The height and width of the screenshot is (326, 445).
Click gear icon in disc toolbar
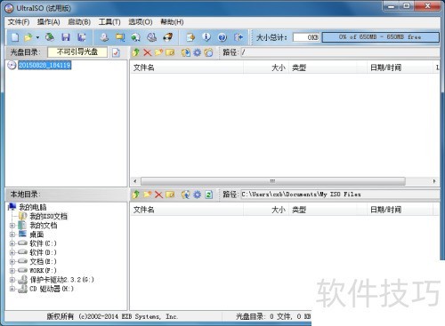pyautogui.click(x=198, y=52)
